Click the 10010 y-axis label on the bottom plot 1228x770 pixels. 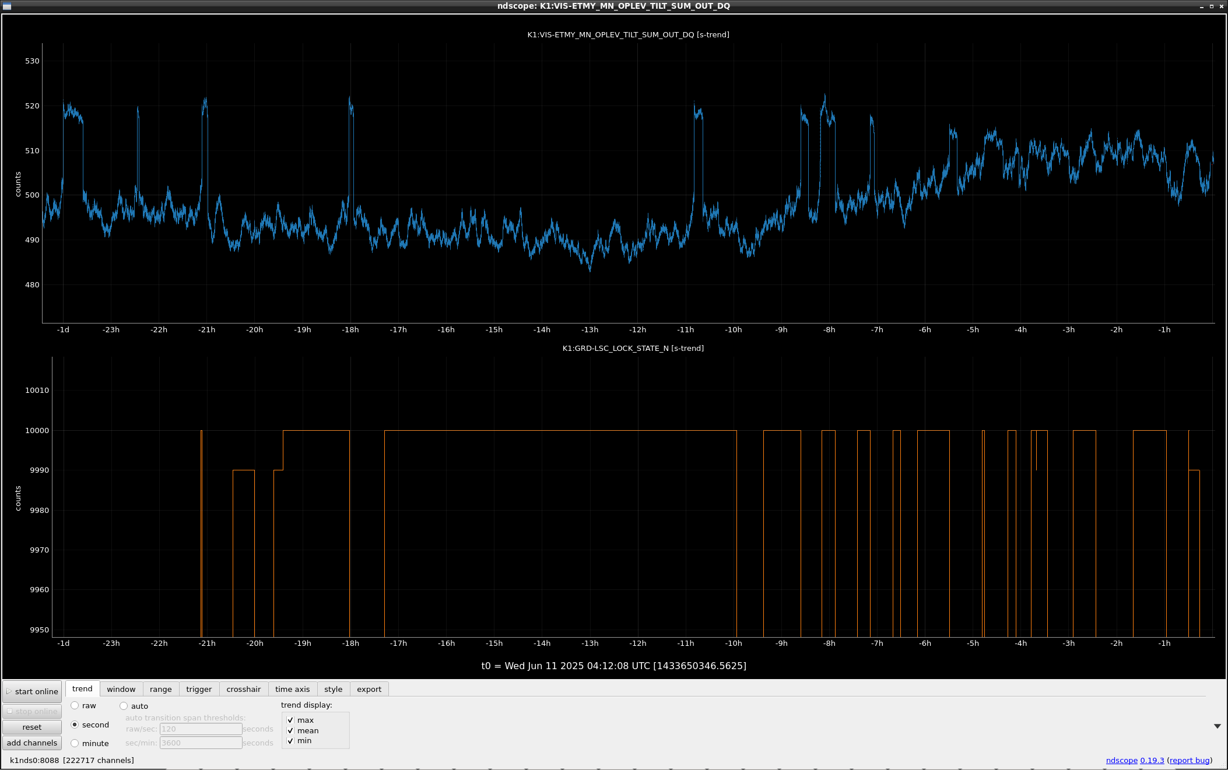coord(37,391)
